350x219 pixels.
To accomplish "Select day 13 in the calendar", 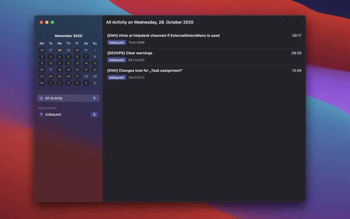I will coord(77,63).
